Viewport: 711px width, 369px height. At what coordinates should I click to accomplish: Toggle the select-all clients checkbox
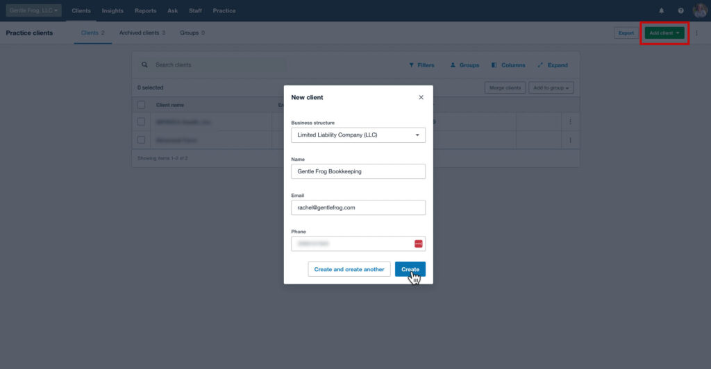point(141,105)
